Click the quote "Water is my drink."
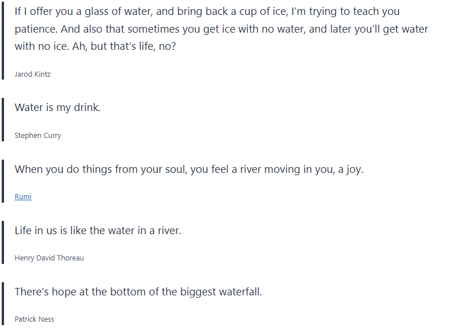The height and width of the screenshot is (328, 463). (x=57, y=107)
